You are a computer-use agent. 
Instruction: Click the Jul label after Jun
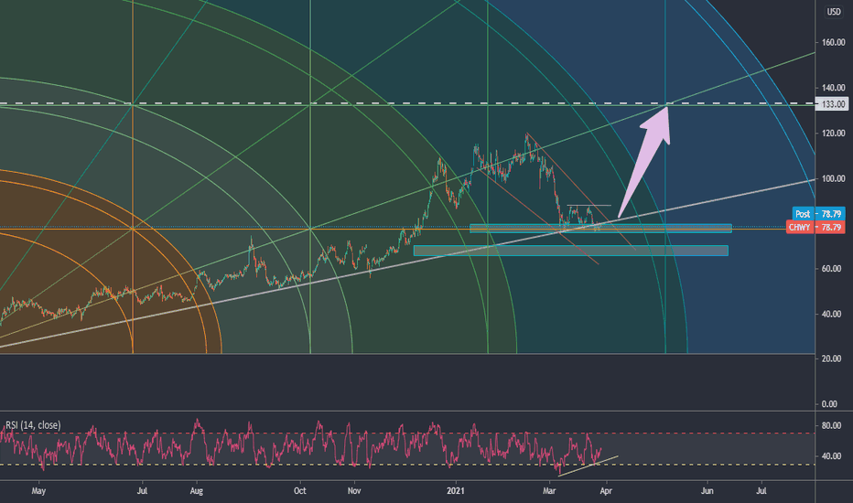pos(761,491)
